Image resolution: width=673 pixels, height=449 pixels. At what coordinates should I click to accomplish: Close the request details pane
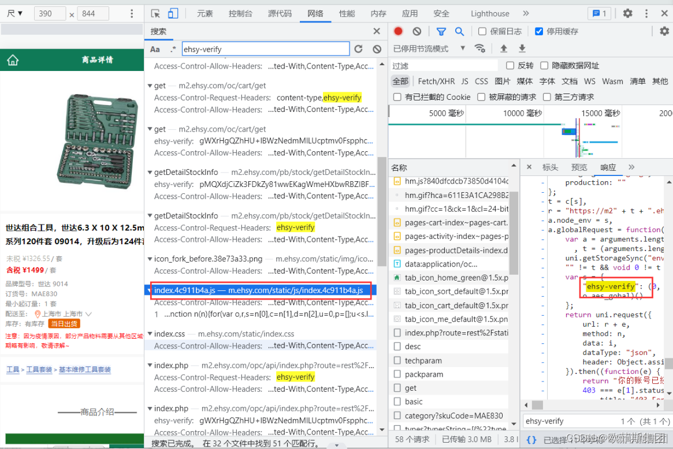tap(529, 167)
